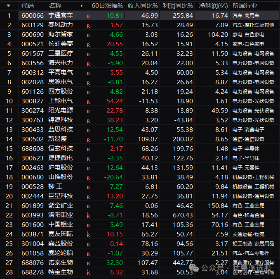The width and height of the screenshot is (280, 279).
Task: Select stock code 603129
Action: 33,25
